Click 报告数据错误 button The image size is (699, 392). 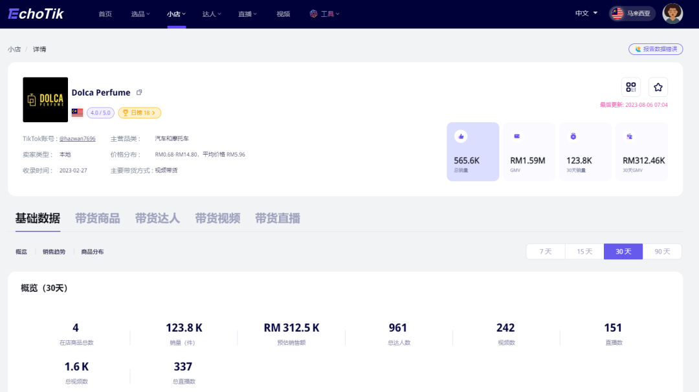[656, 49]
